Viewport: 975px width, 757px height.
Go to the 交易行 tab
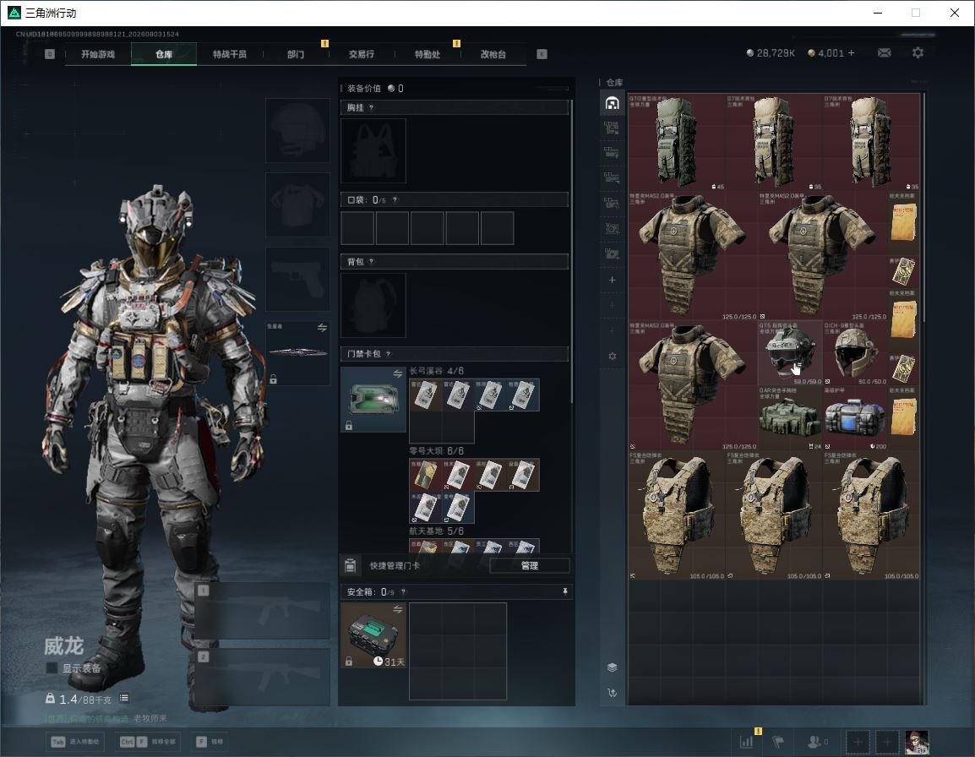(x=362, y=54)
